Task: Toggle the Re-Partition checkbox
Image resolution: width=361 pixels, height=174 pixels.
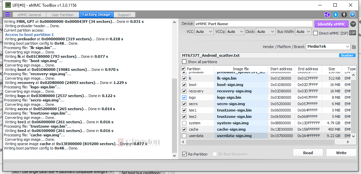Action: [184, 154]
